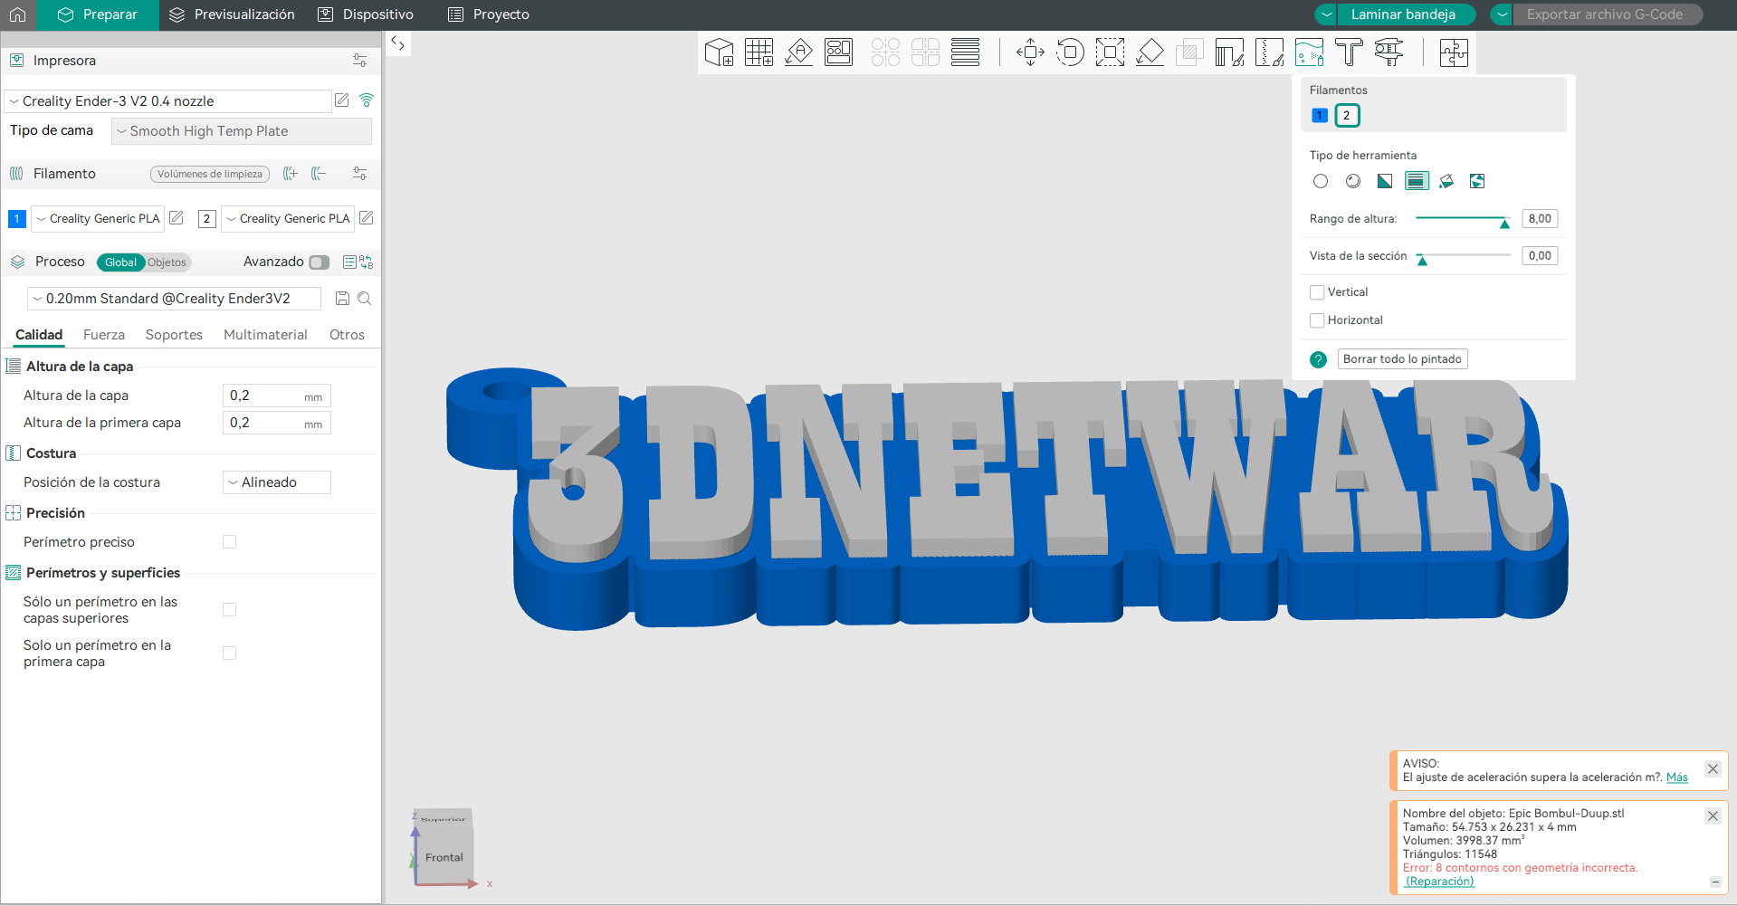Click the Add plate grid icon
The height and width of the screenshot is (906, 1737).
click(x=759, y=52)
